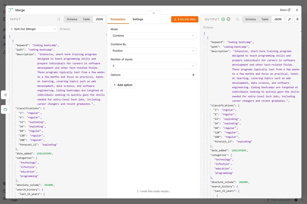Click the green success check icon beside Output
Screen dimensions: 307x204
click(223, 19)
